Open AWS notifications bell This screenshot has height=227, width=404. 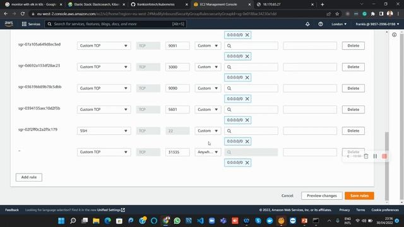(307, 24)
